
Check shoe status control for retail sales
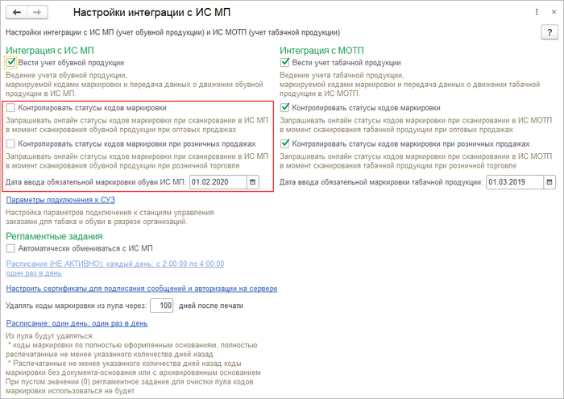(x=10, y=143)
